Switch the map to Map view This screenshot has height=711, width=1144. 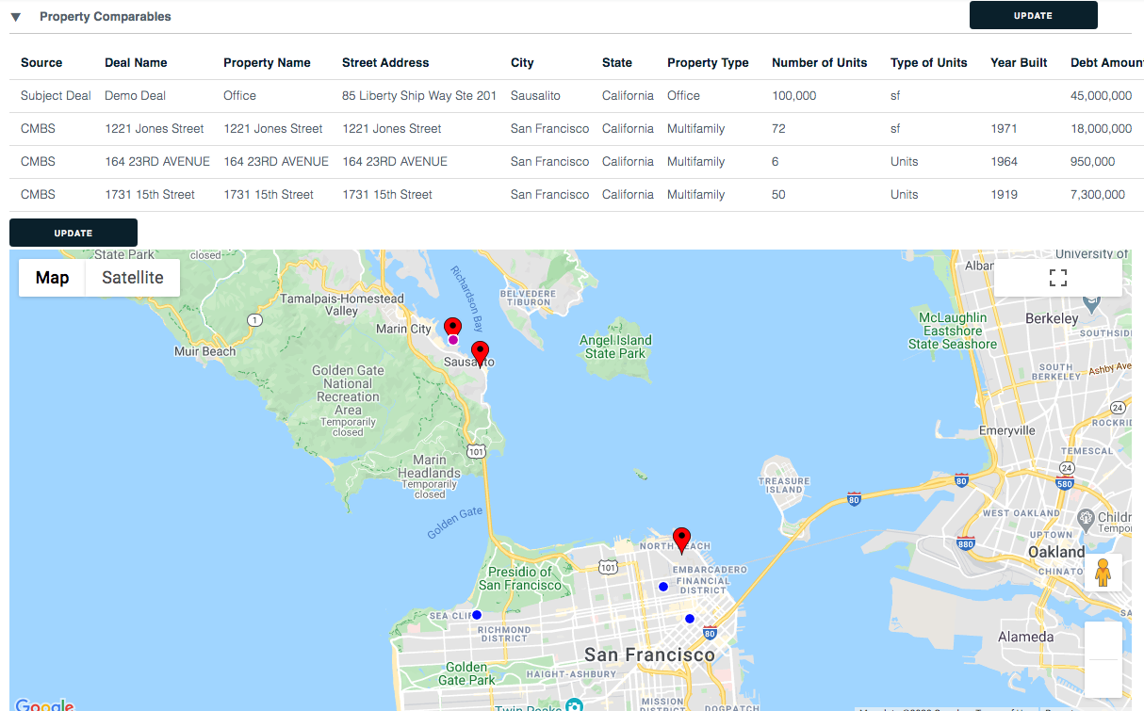point(53,278)
